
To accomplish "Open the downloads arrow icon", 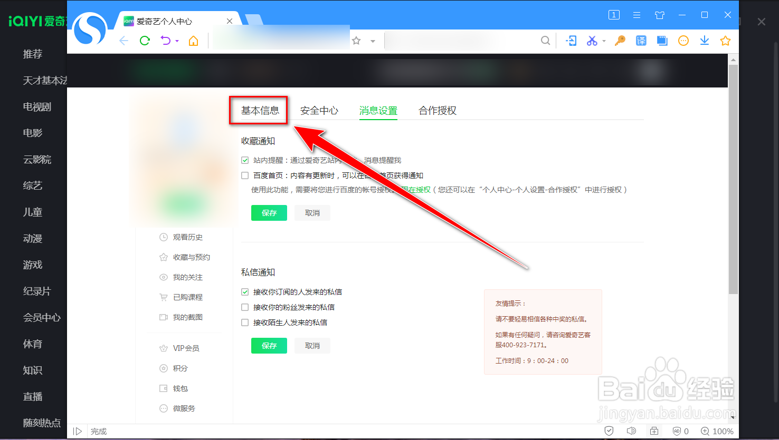I will click(x=705, y=41).
